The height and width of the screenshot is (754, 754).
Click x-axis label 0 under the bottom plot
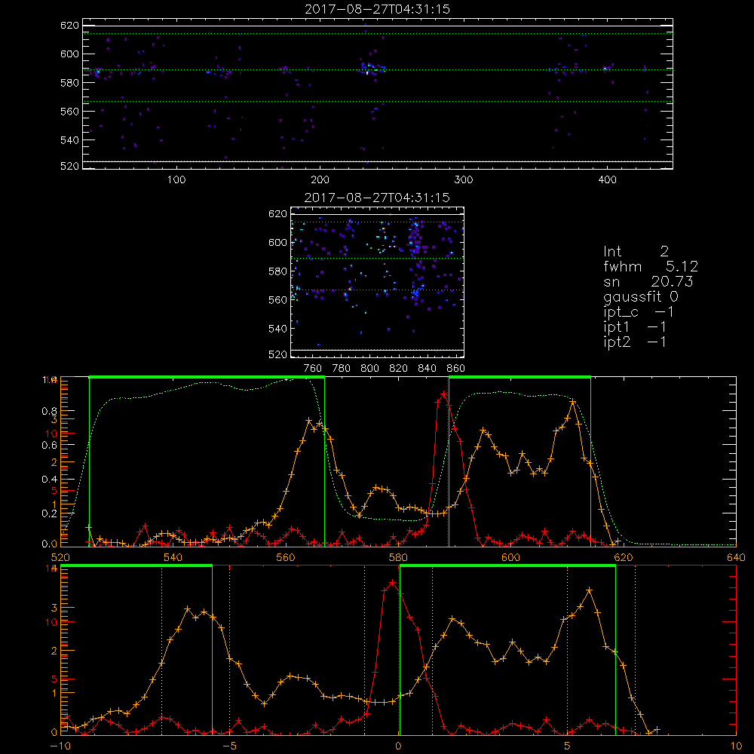click(x=399, y=746)
